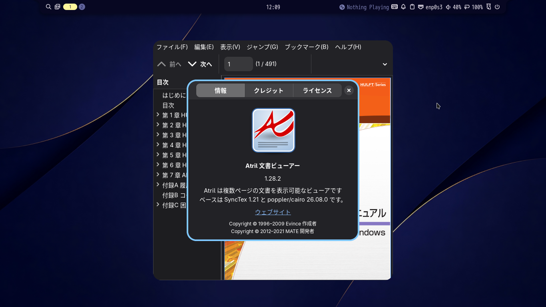The width and height of the screenshot is (546, 307).
Task: Expand the 第 7 章 tree entry
Action: point(158,175)
